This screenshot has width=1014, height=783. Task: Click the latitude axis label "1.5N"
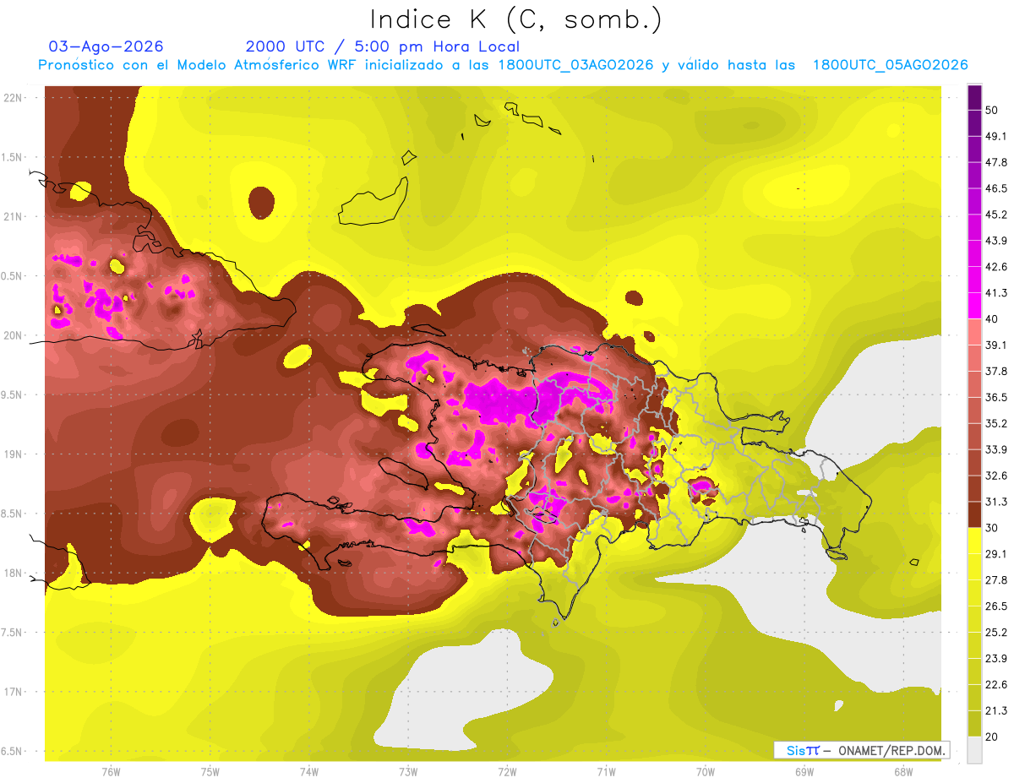tap(11, 157)
